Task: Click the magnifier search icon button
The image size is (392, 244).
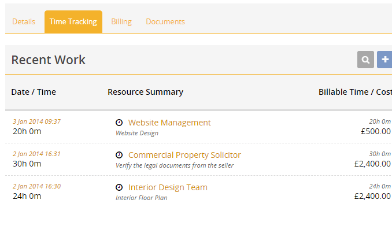Action: click(x=365, y=60)
